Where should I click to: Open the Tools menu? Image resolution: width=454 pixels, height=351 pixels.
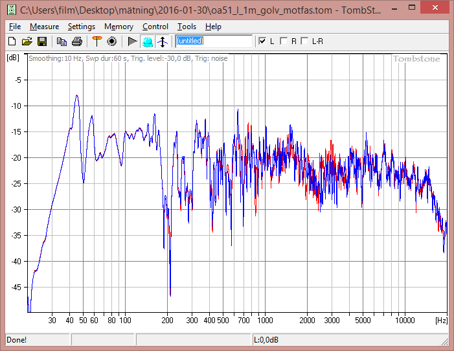click(x=187, y=27)
